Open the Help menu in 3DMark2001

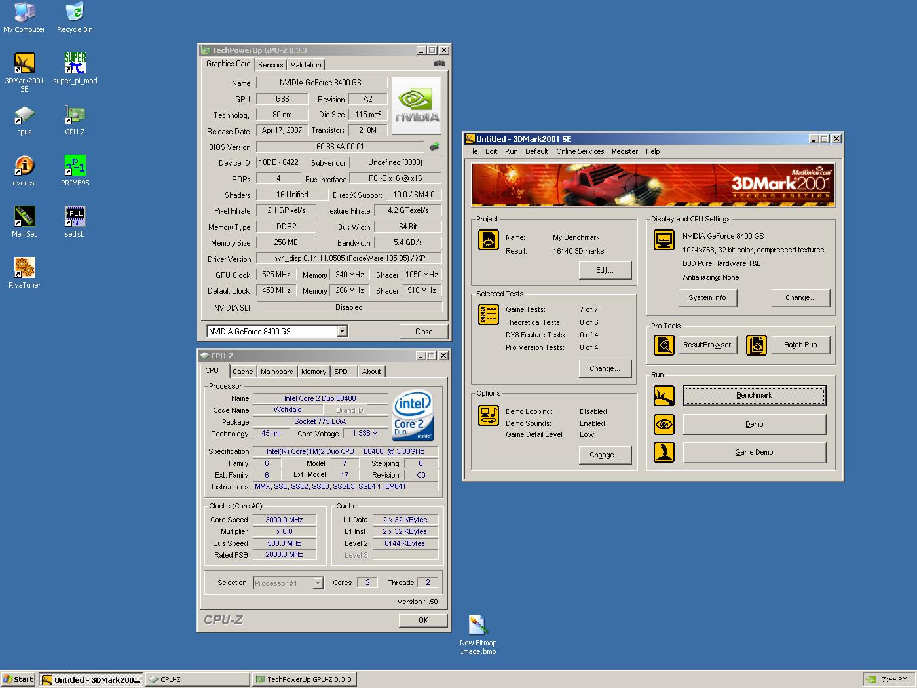653,151
